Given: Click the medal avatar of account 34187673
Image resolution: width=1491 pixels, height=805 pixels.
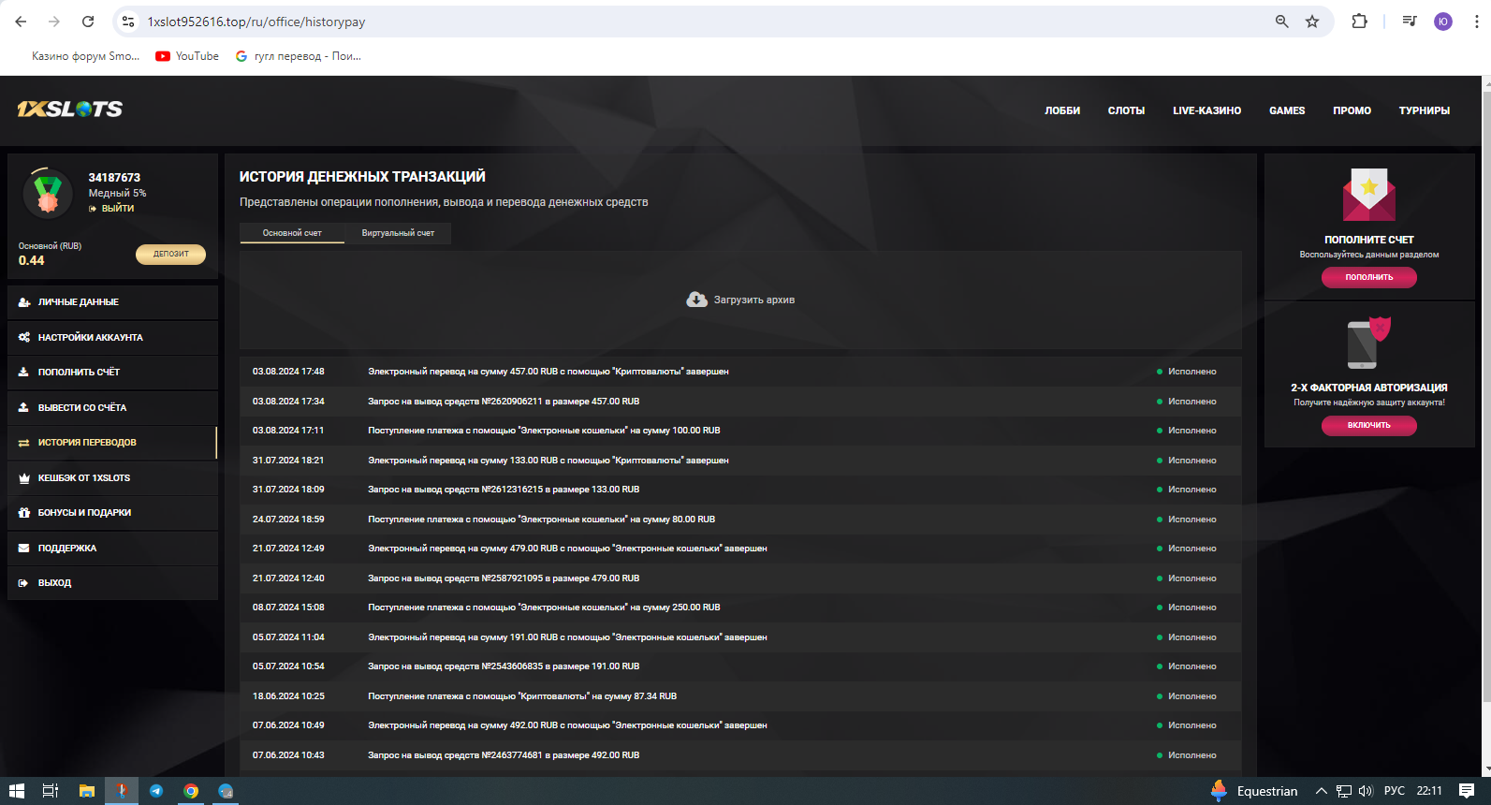Looking at the screenshot, I should point(48,194).
